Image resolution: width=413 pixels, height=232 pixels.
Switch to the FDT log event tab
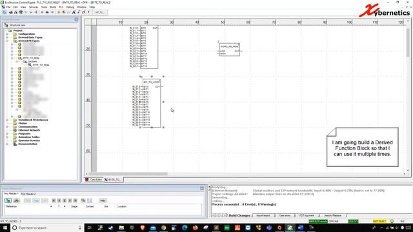(x=307, y=215)
